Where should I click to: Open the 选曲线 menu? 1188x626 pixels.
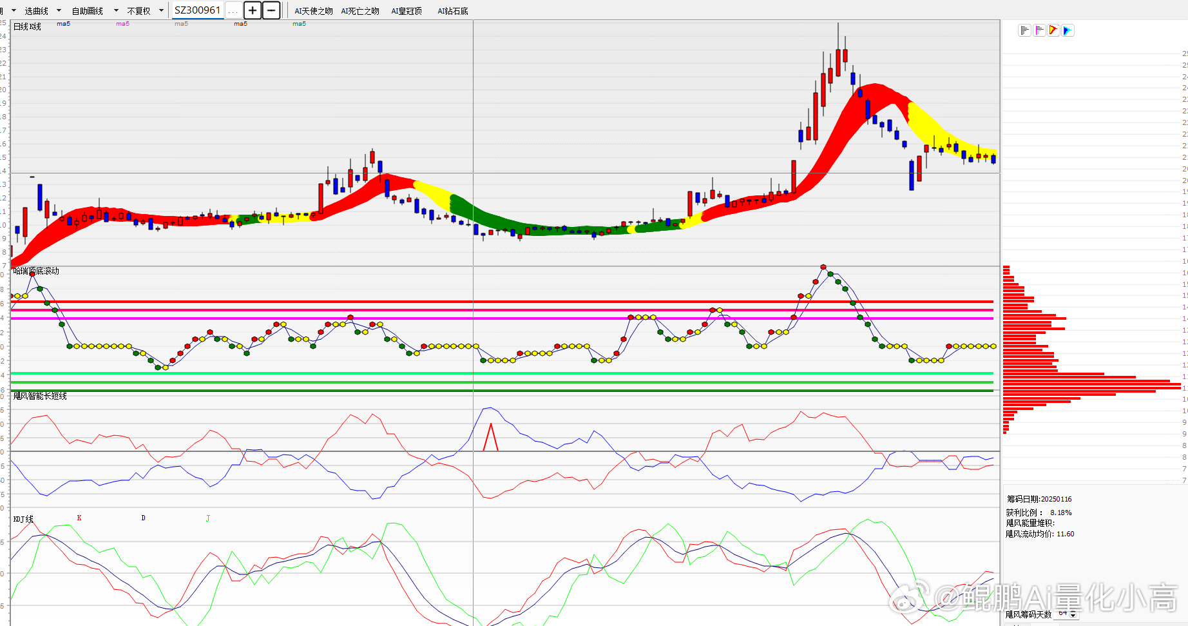pos(37,11)
